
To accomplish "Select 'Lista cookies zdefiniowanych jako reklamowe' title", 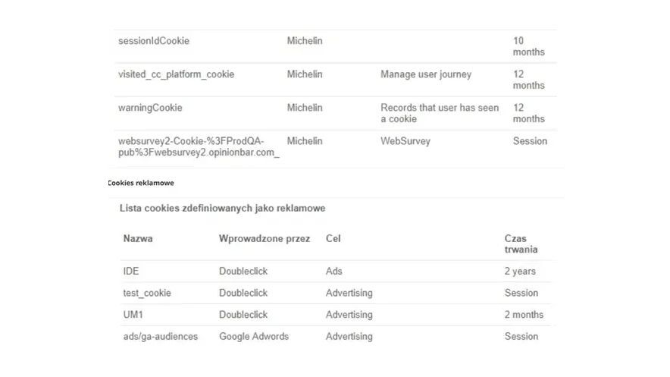I will pyautogui.click(x=222, y=208).
